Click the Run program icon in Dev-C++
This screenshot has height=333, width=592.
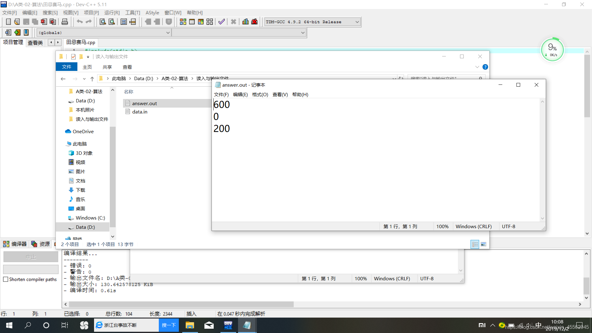(x=192, y=22)
